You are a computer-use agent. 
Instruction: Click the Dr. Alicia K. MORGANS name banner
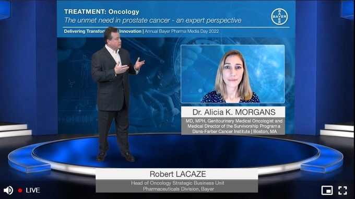click(233, 112)
